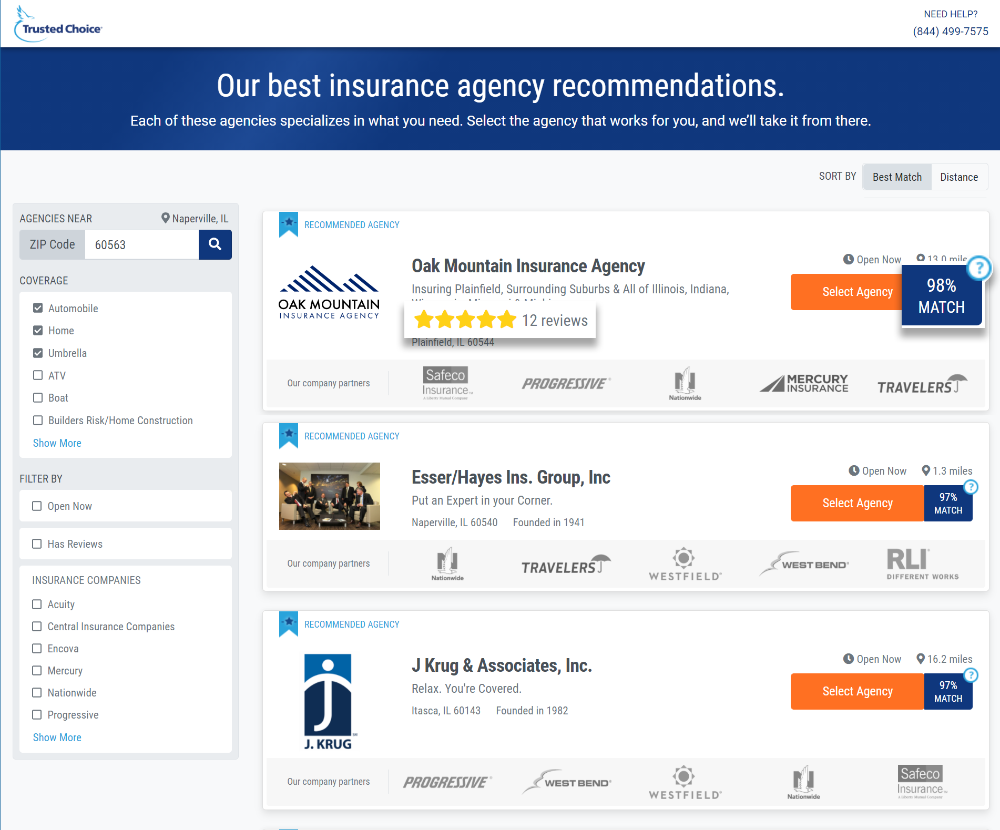This screenshot has width=1000, height=830.
Task: Open Oak Mountain Insurance Agency title link
Action: tap(528, 266)
